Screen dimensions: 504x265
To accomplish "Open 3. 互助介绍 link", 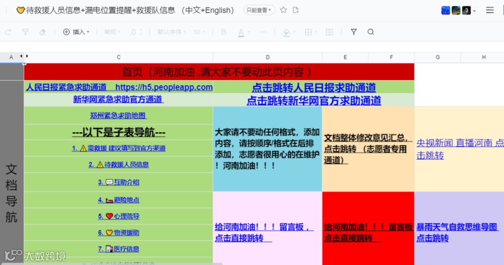I will (118, 182).
